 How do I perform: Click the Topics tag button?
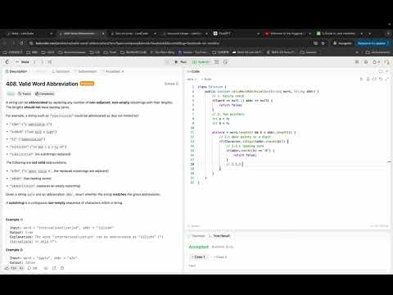coord(25,93)
